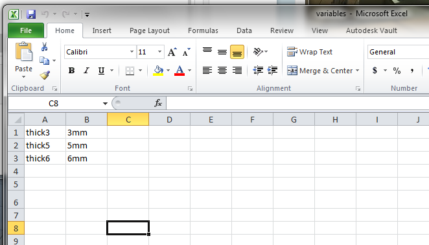Open the Accounting format dropdown arrow

point(385,71)
